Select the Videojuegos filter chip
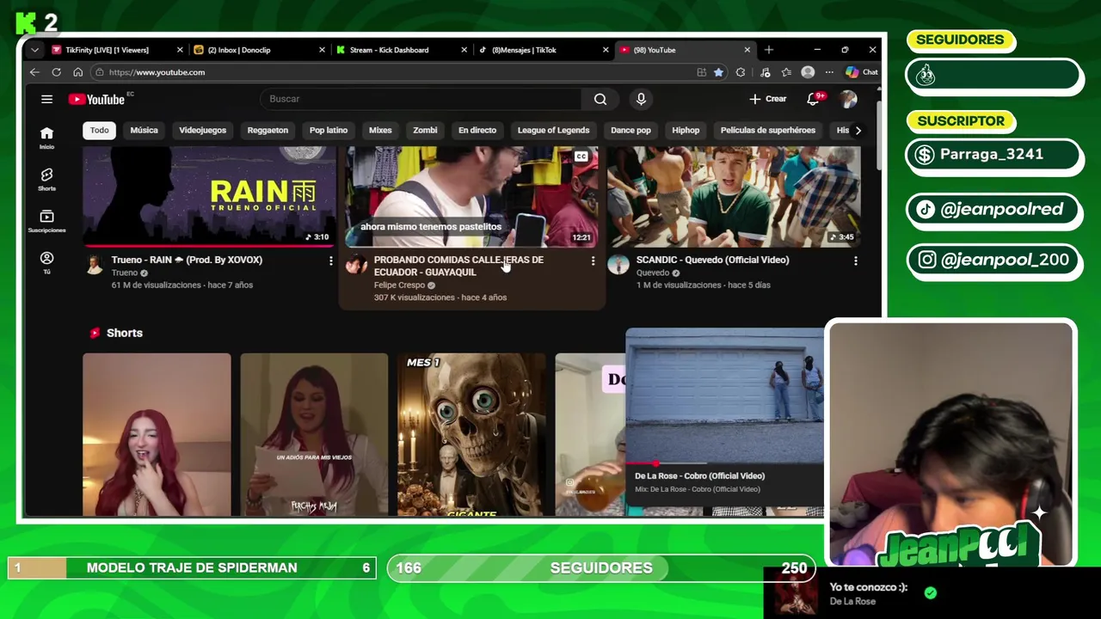Image resolution: width=1101 pixels, height=619 pixels. (202, 131)
